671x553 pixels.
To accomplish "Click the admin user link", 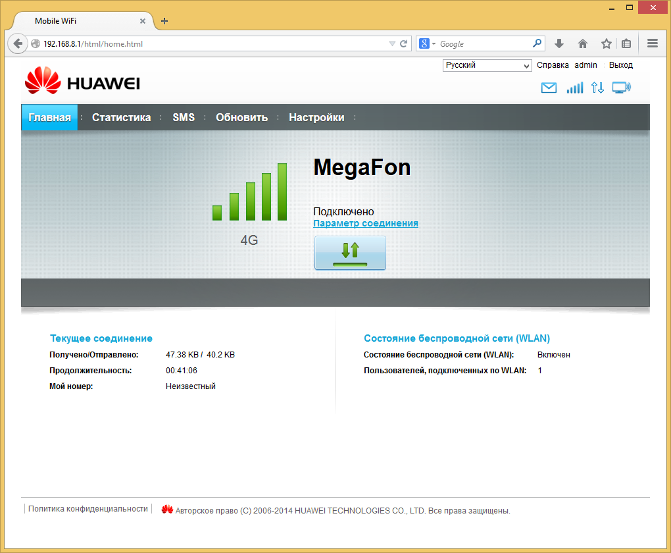I will click(x=585, y=65).
